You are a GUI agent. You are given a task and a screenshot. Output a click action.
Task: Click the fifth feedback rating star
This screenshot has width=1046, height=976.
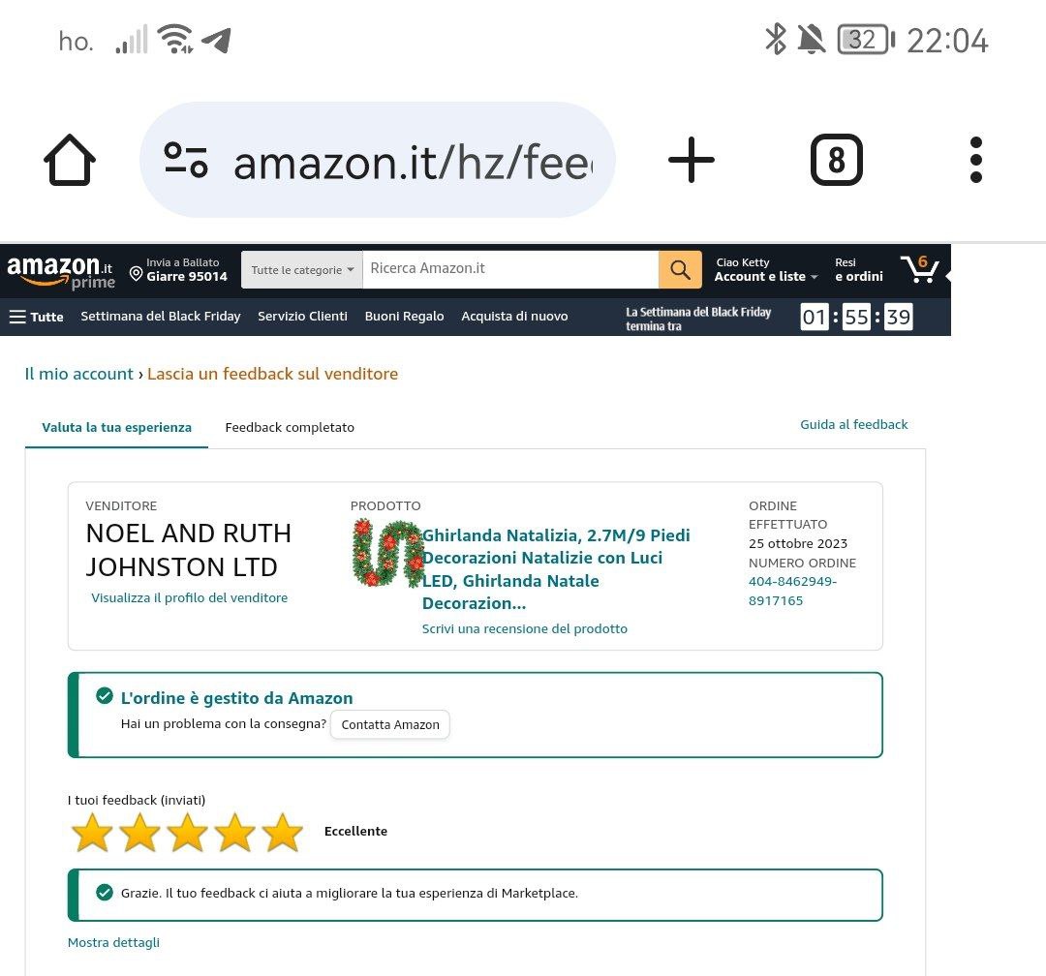283,832
